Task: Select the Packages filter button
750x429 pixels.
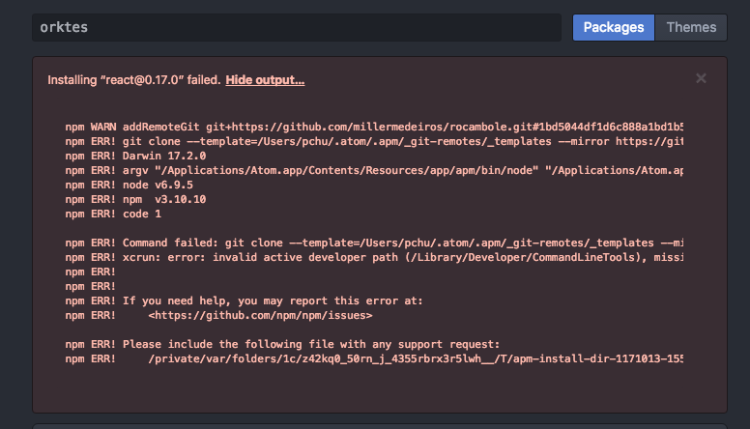Action: (613, 27)
